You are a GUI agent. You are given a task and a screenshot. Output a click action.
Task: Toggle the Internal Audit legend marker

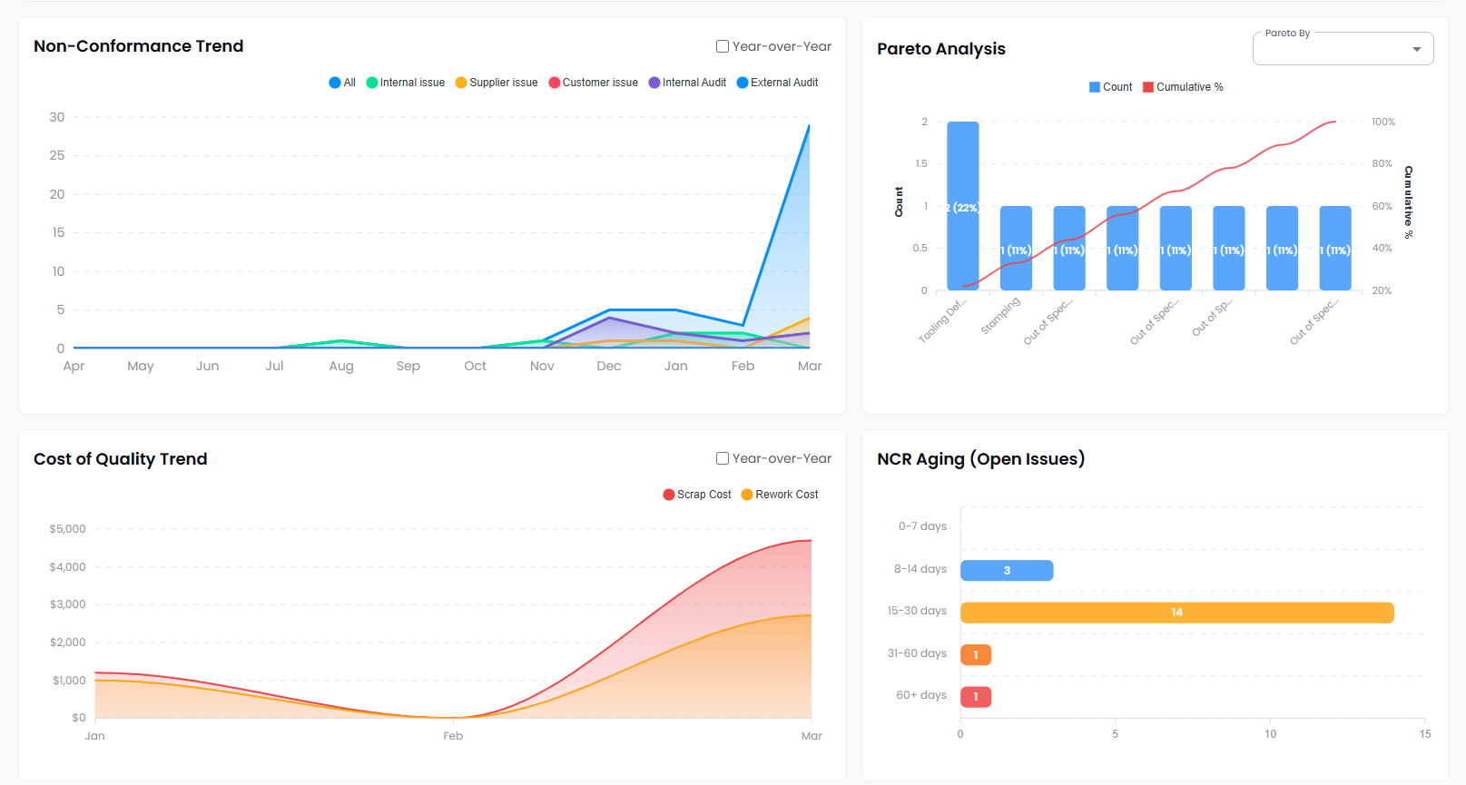click(654, 83)
